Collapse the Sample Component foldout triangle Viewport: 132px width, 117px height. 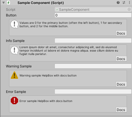[4, 3]
